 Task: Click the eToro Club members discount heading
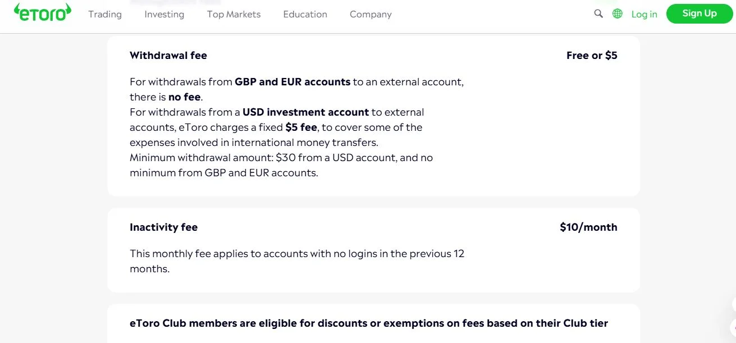pyautogui.click(x=369, y=323)
